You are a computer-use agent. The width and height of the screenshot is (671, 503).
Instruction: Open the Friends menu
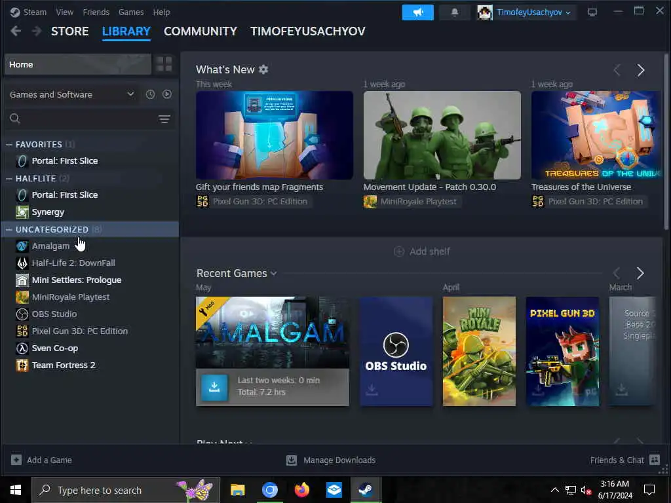96,12
